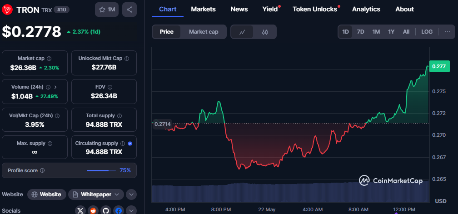Open the GitHub social icon
Image resolution: width=458 pixels, height=214 pixels.
(106, 210)
